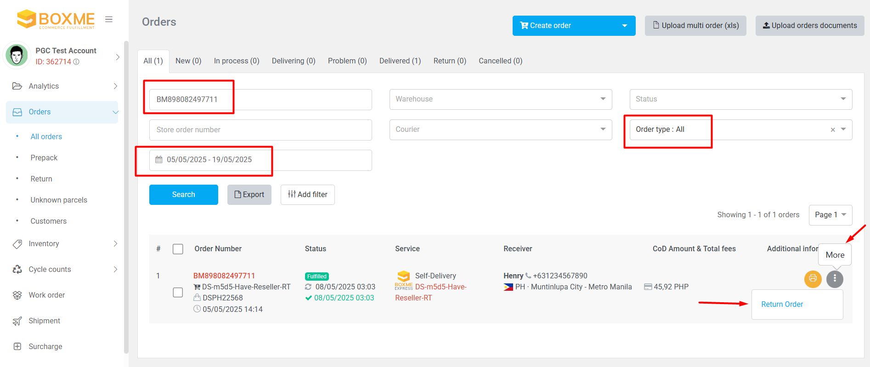Click the Export button
Image resolution: width=870 pixels, height=367 pixels.
coord(249,195)
